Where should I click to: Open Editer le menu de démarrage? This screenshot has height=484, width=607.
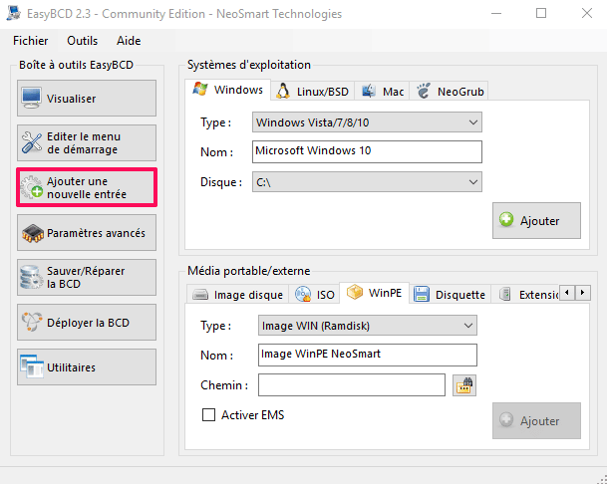[87, 142]
